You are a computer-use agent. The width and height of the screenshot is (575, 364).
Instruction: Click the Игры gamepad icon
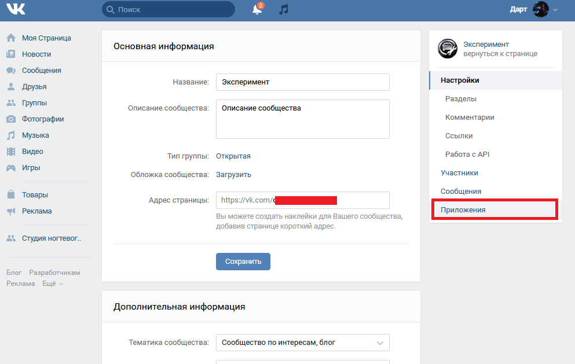[11, 168]
